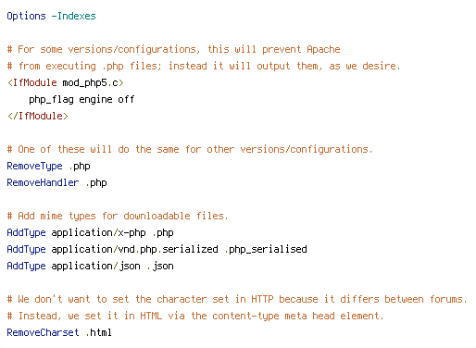Click the php_flag engine off line
The width and height of the screenshot is (476, 348).
pyautogui.click(x=81, y=100)
